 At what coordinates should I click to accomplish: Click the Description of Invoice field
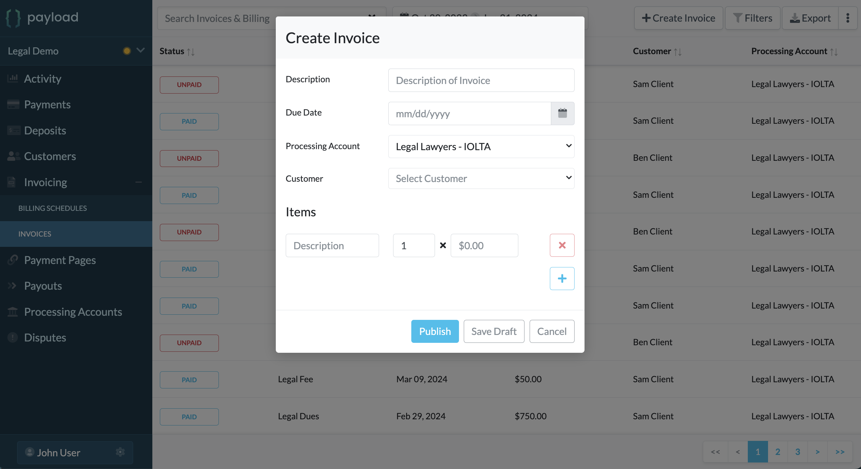point(481,80)
